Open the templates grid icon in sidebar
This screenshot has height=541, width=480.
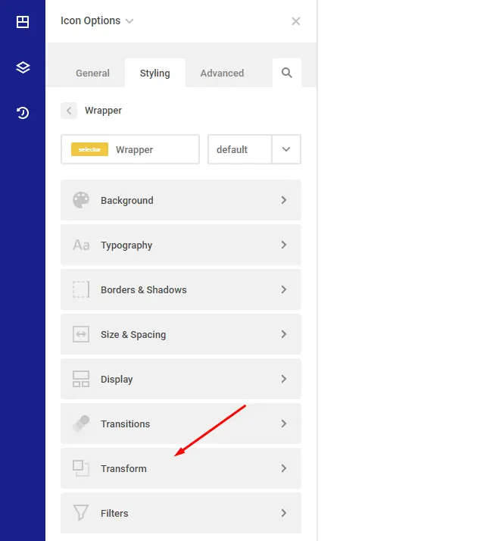click(x=23, y=22)
